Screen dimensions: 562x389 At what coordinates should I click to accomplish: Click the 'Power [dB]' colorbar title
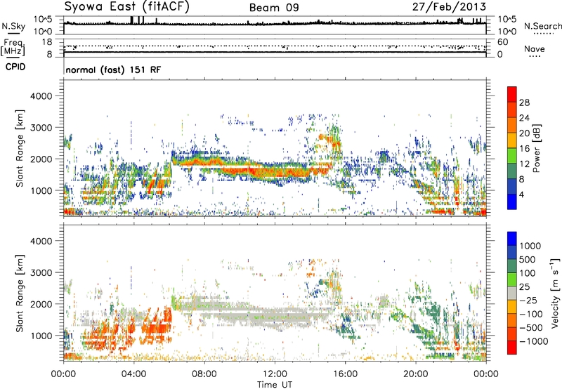(536, 148)
